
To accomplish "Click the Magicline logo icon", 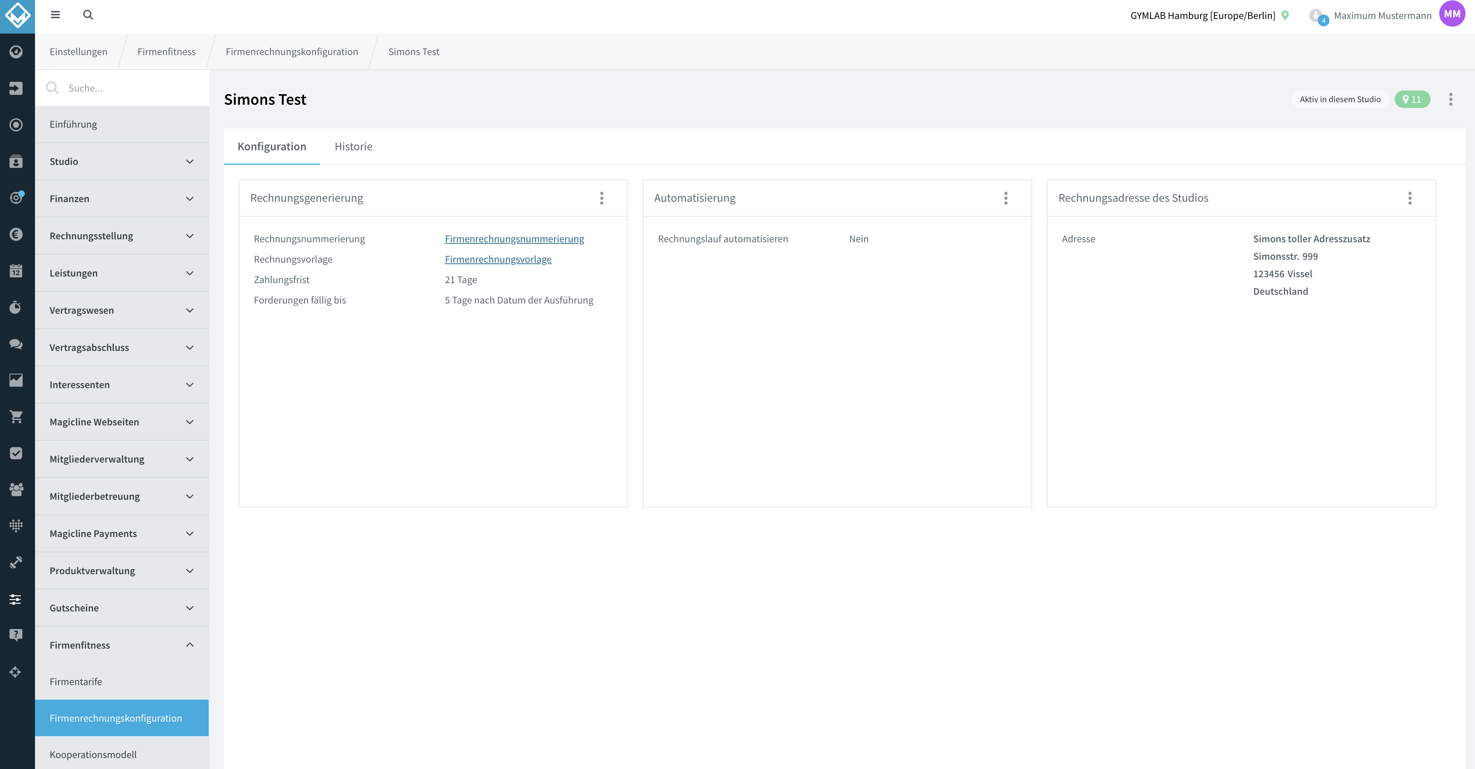I will [17, 16].
